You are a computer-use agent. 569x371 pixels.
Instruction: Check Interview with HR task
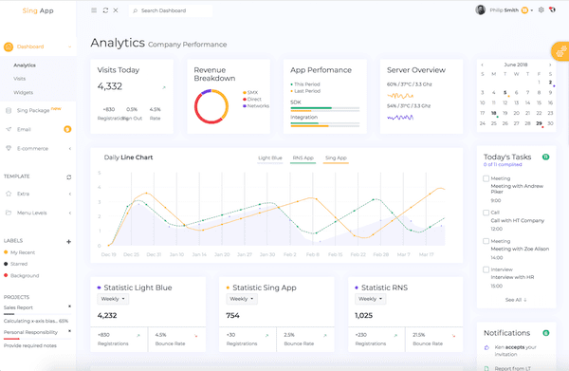[x=486, y=269]
